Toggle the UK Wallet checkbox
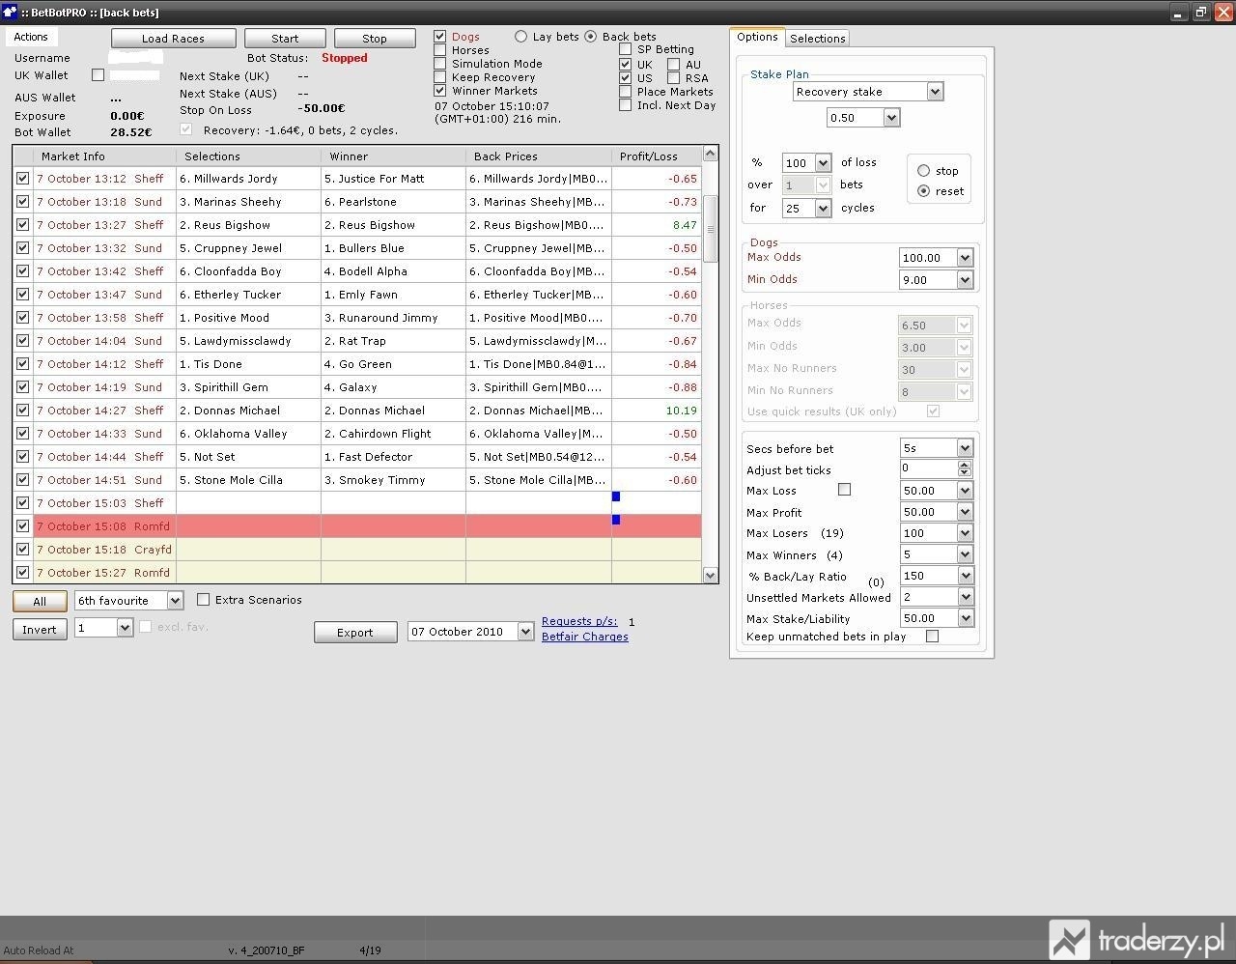Image resolution: width=1236 pixels, height=964 pixels. point(98,74)
